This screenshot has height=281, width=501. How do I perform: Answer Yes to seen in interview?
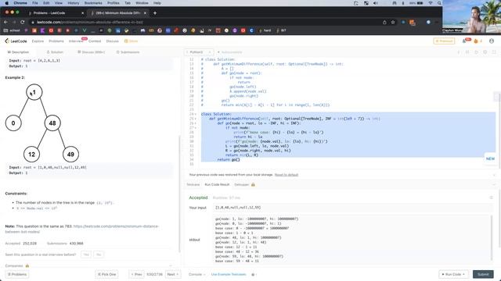pos(86,254)
